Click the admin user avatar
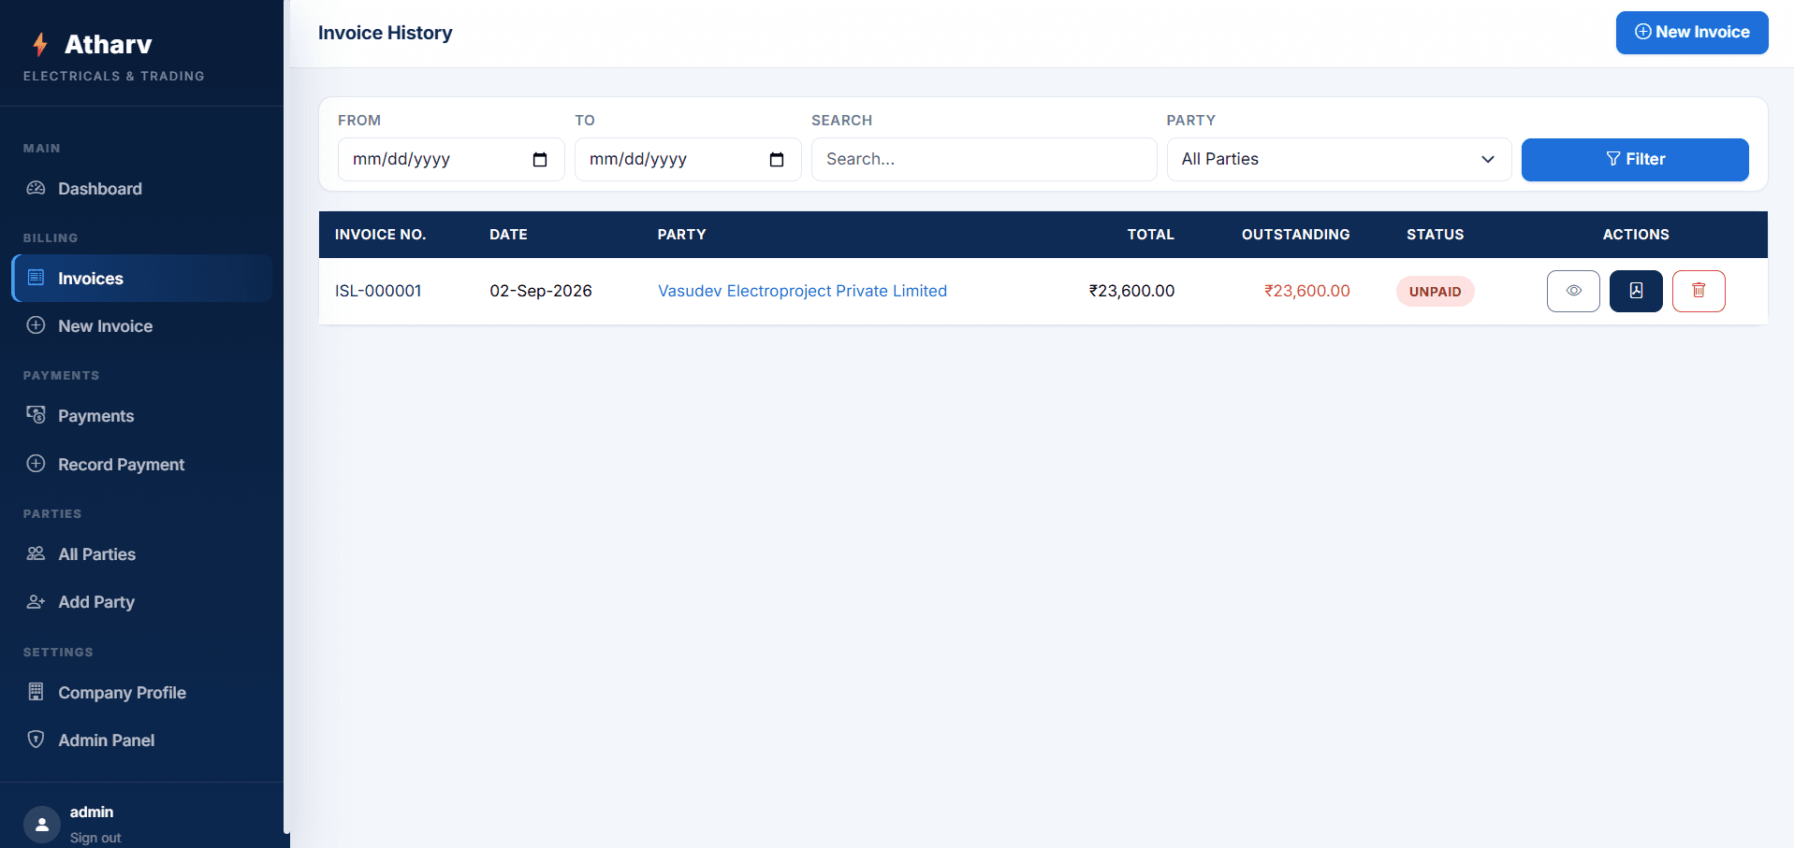The image size is (1794, 848). click(x=42, y=825)
